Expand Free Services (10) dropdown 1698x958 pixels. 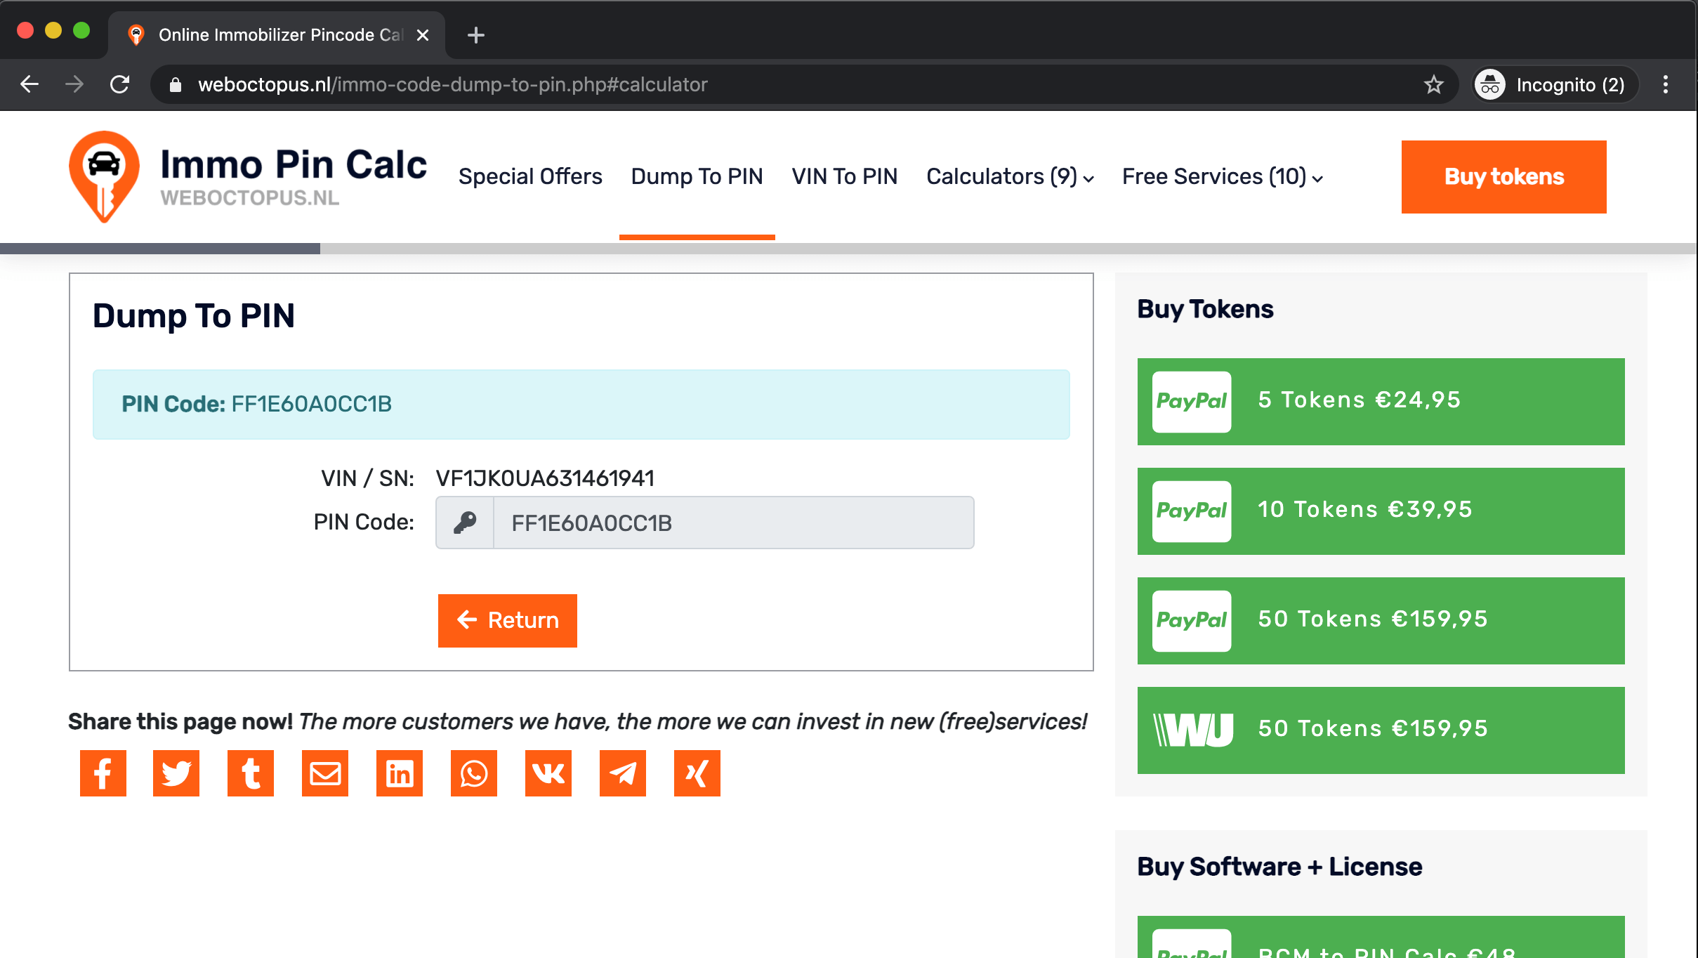pyautogui.click(x=1222, y=177)
